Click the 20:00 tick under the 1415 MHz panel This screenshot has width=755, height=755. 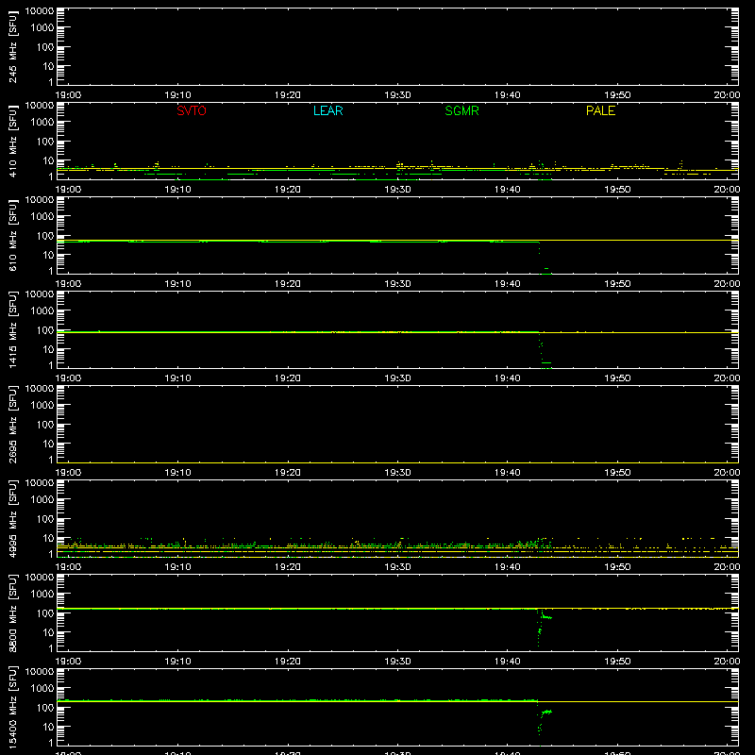pyautogui.click(x=727, y=378)
